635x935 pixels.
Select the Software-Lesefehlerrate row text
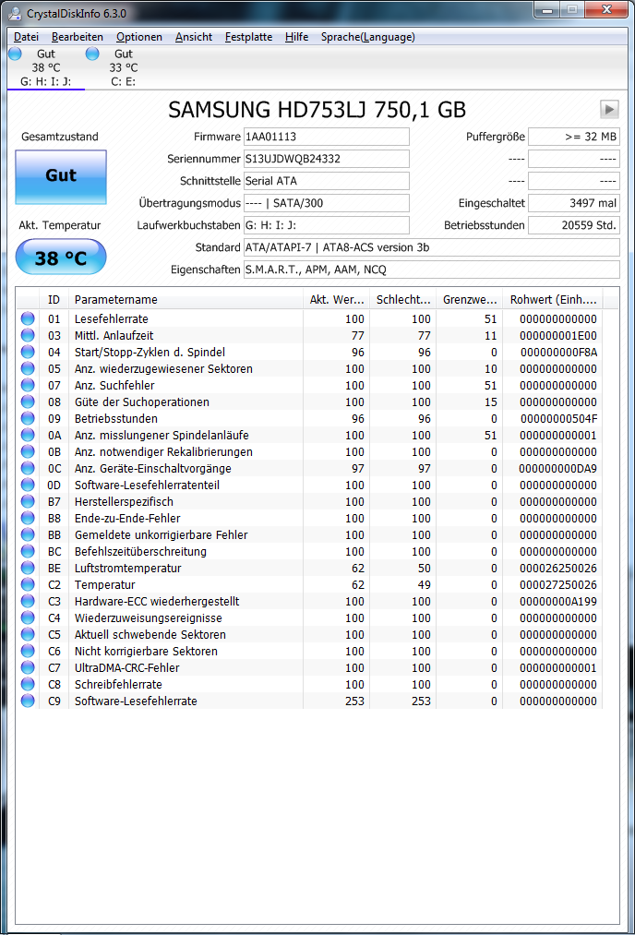tap(136, 701)
